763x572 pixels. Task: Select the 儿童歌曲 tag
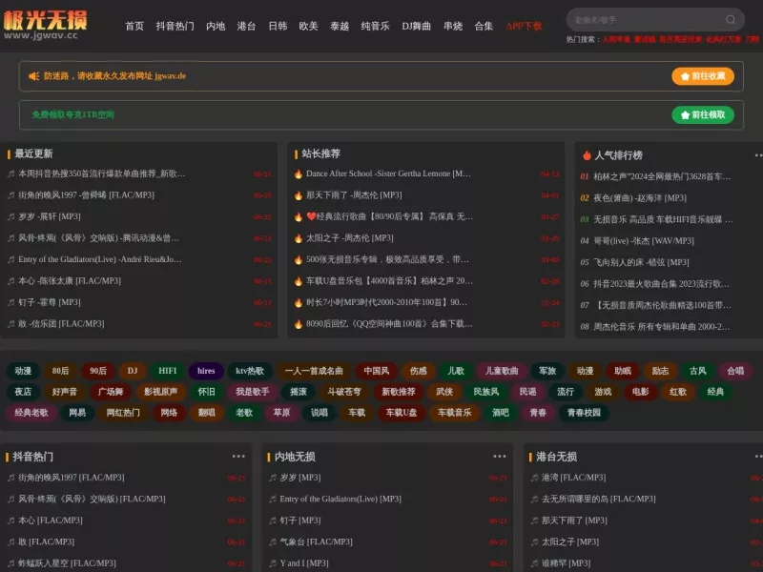(502, 371)
